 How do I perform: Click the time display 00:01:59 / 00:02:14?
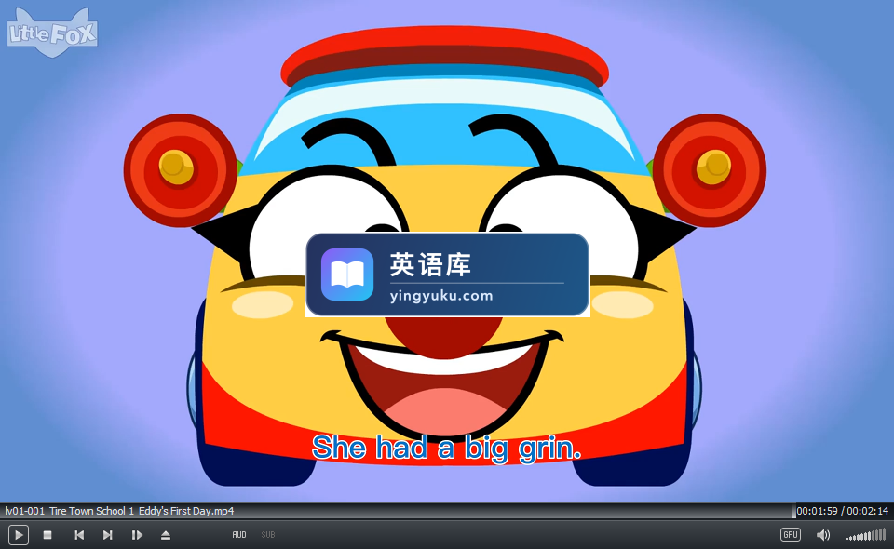842,512
